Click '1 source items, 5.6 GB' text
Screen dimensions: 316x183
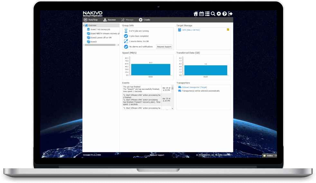139,41
